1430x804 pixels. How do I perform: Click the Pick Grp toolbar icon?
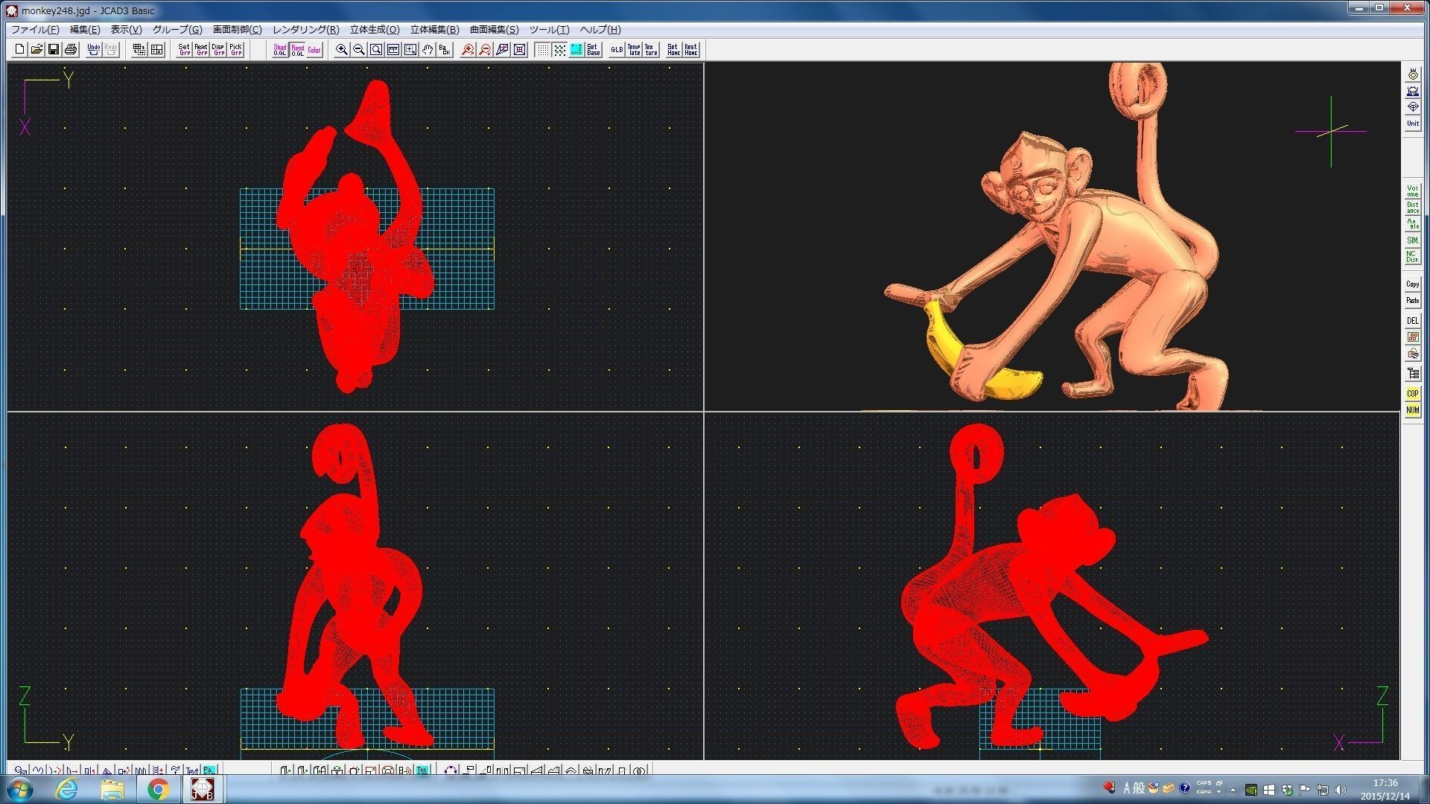click(x=235, y=50)
